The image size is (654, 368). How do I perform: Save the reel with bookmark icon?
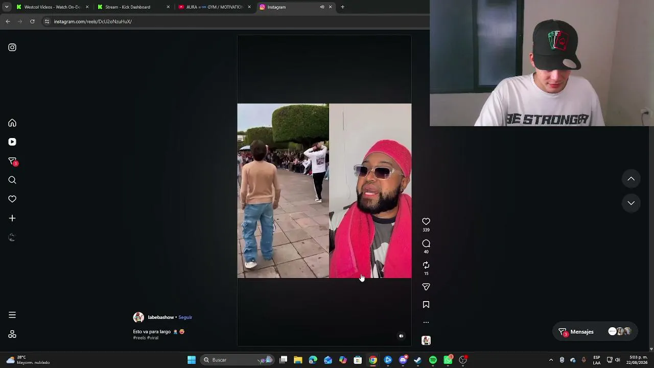coord(426,305)
